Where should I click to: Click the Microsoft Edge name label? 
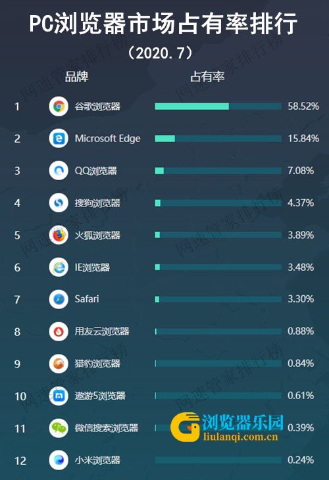click(x=107, y=139)
